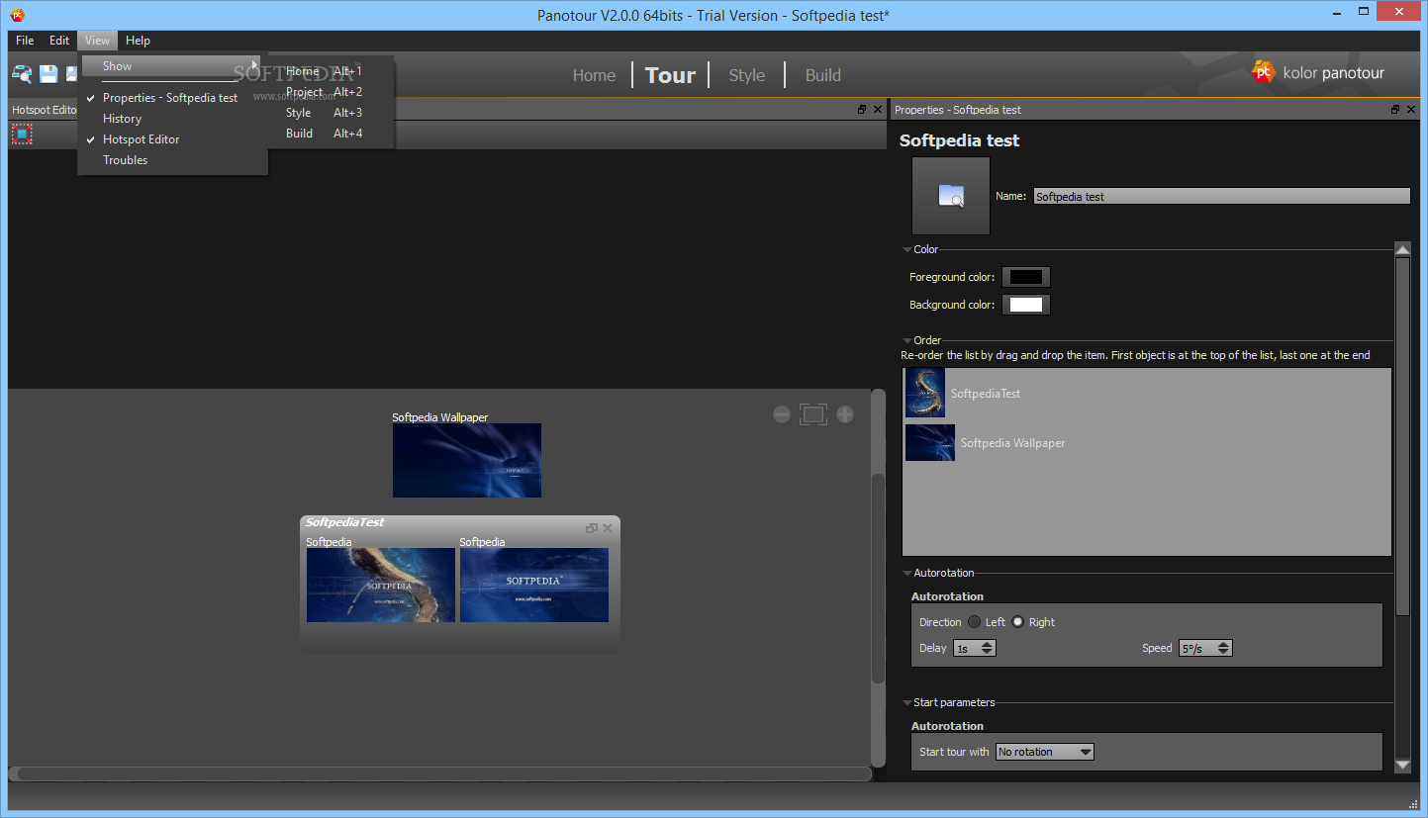Toggle Properties - Softpedia test panel visibility
The image size is (1428, 818).
pyautogui.click(x=170, y=98)
